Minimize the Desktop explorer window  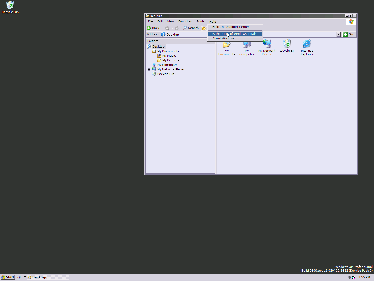click(347, 16)
